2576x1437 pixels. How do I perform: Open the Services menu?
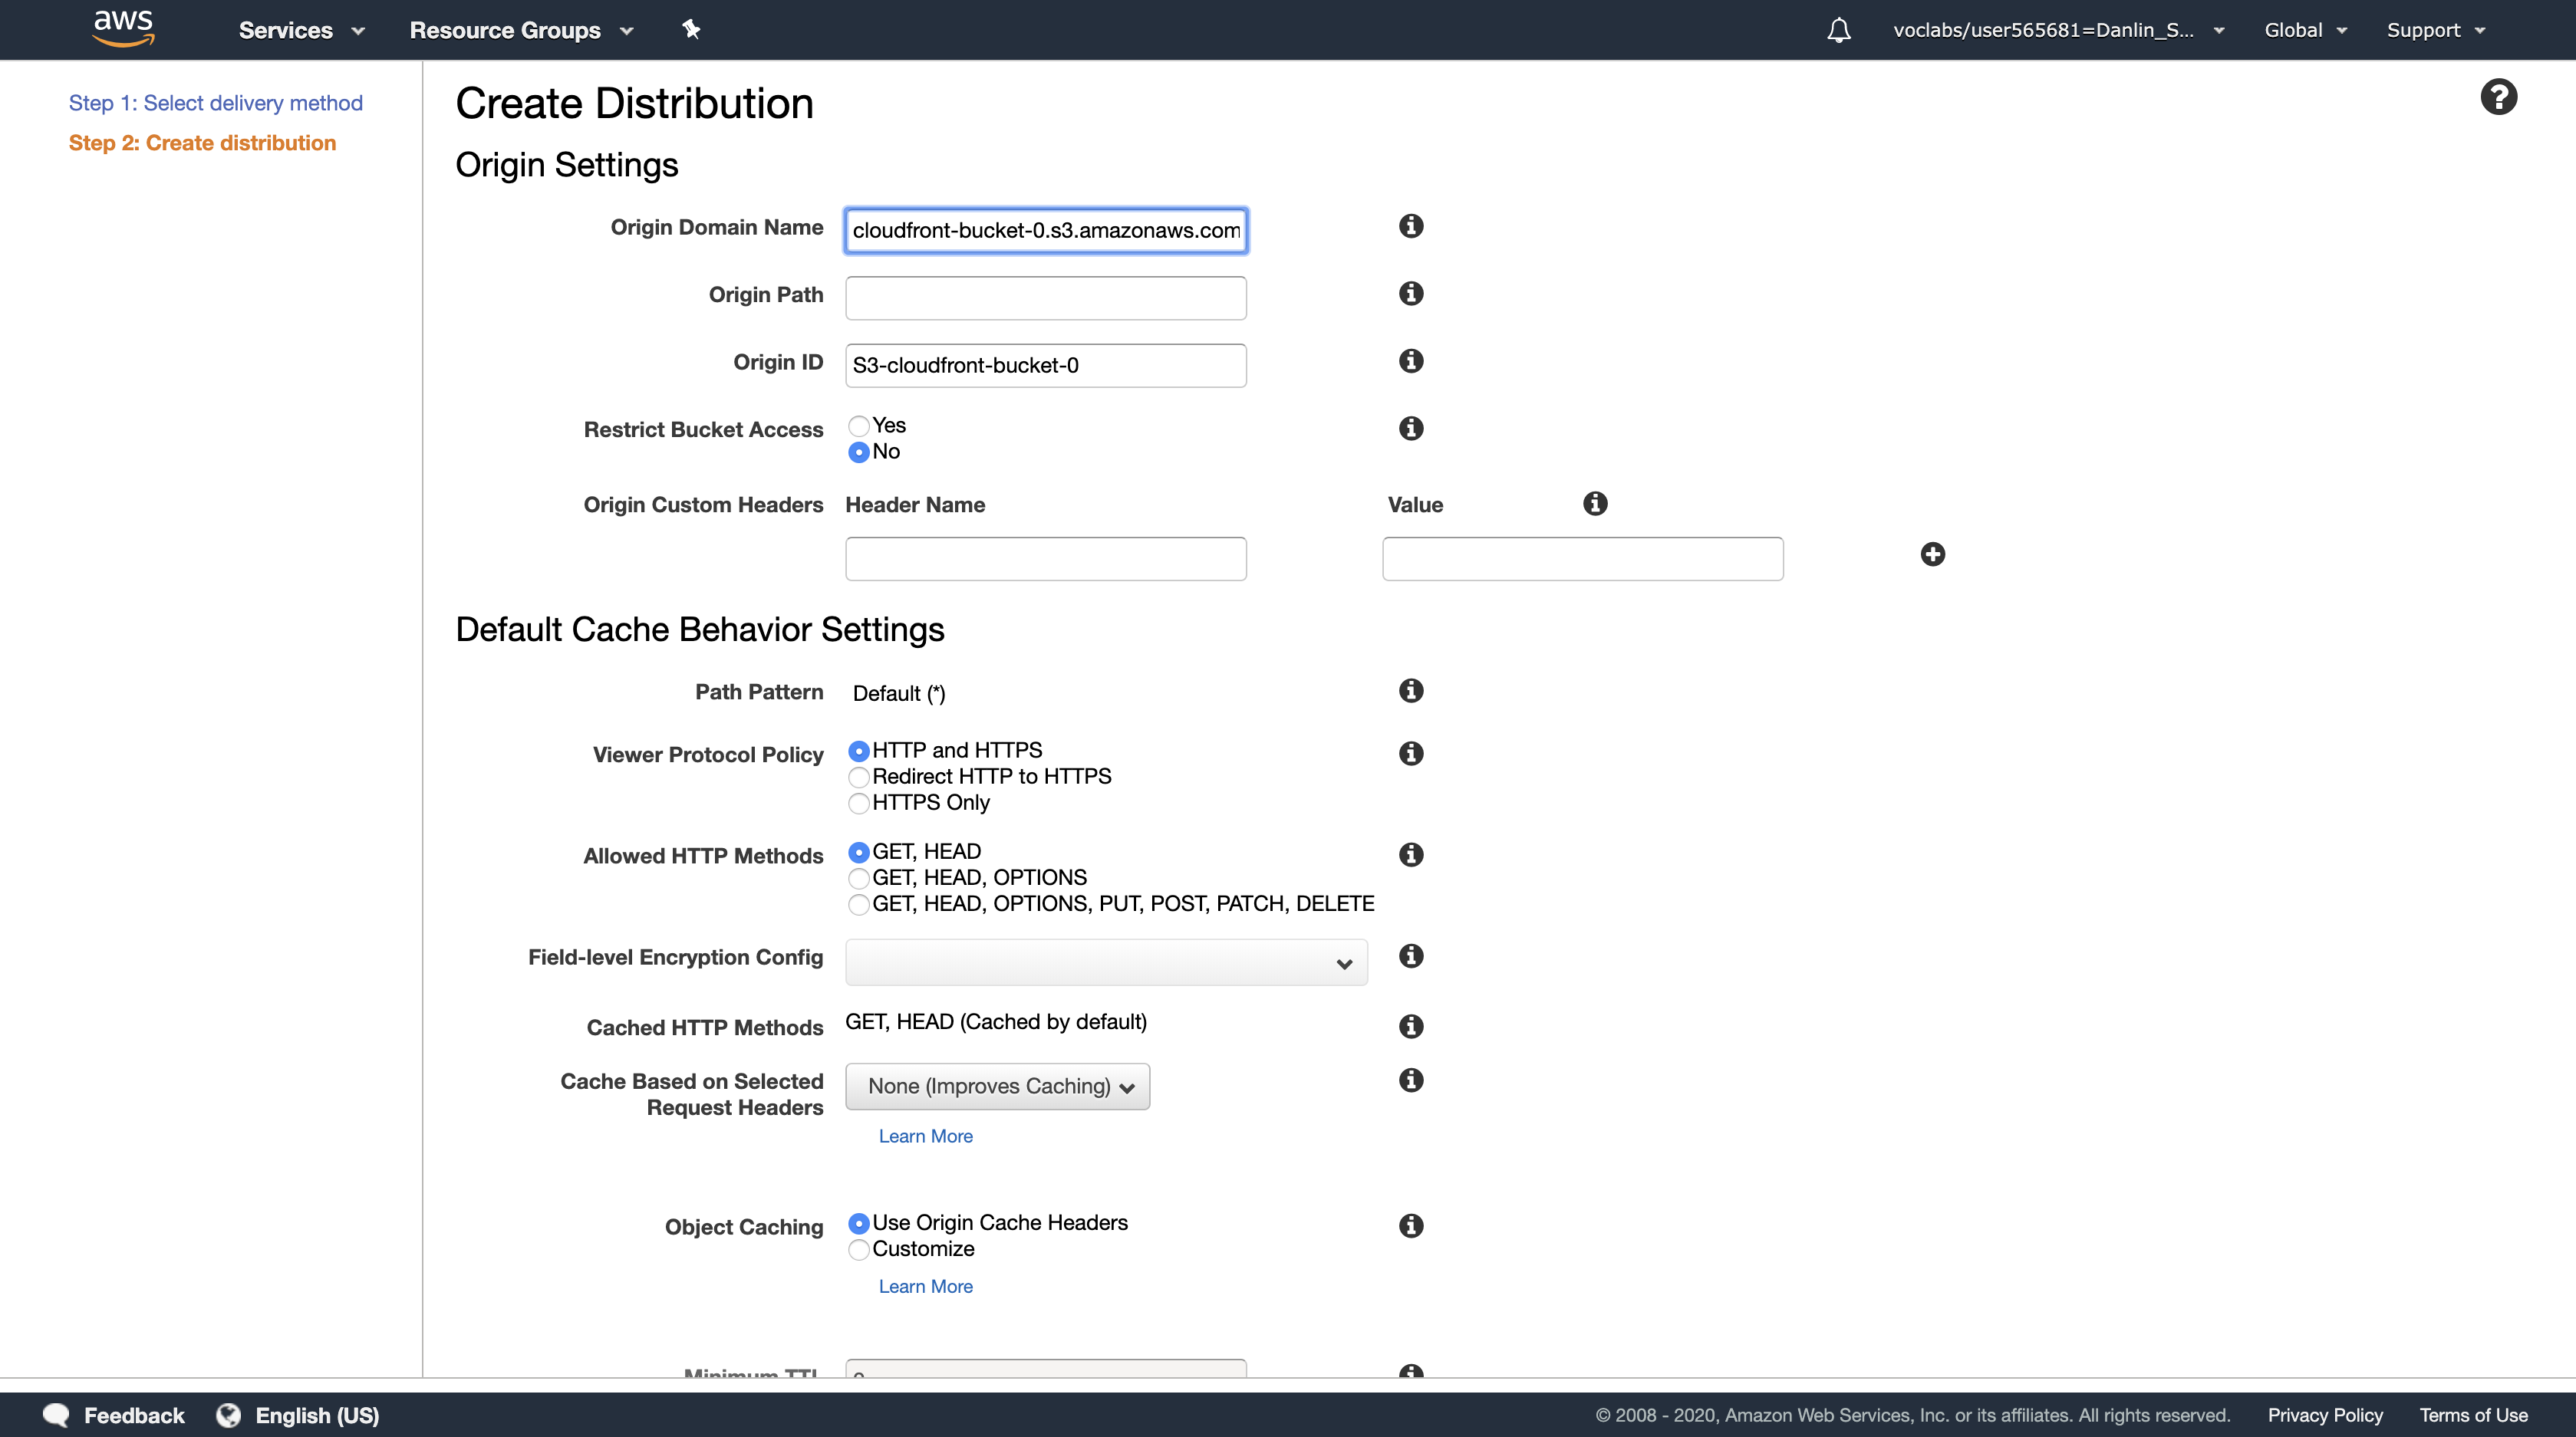[301, 30]
